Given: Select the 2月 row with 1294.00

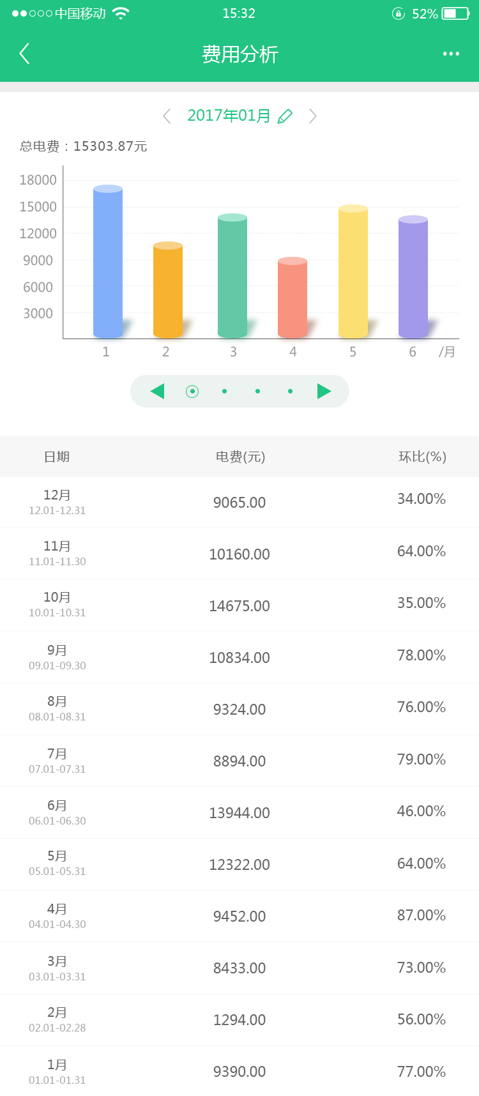Looking at the screenshot, I should pyautogui.click(x=240, y=1019).
